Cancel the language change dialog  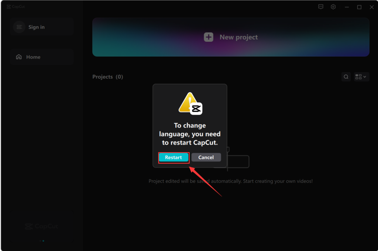pyautogui.click(x=206, y=158)
